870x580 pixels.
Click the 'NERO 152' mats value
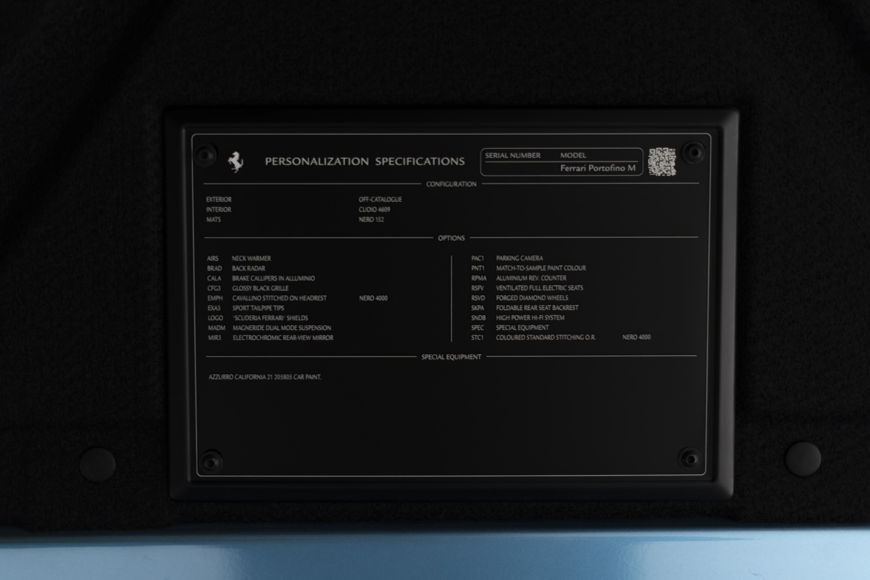pyautogui.click(x=371, y=219)
